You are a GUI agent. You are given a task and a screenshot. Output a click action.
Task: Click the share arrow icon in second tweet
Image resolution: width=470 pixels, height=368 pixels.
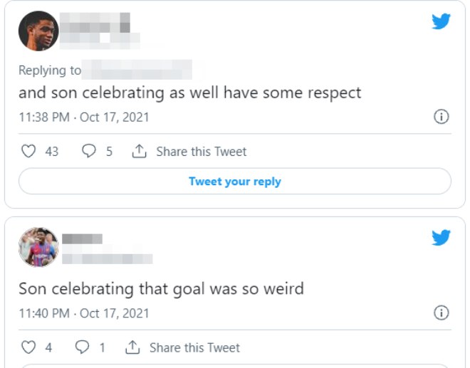coord(132,347)
